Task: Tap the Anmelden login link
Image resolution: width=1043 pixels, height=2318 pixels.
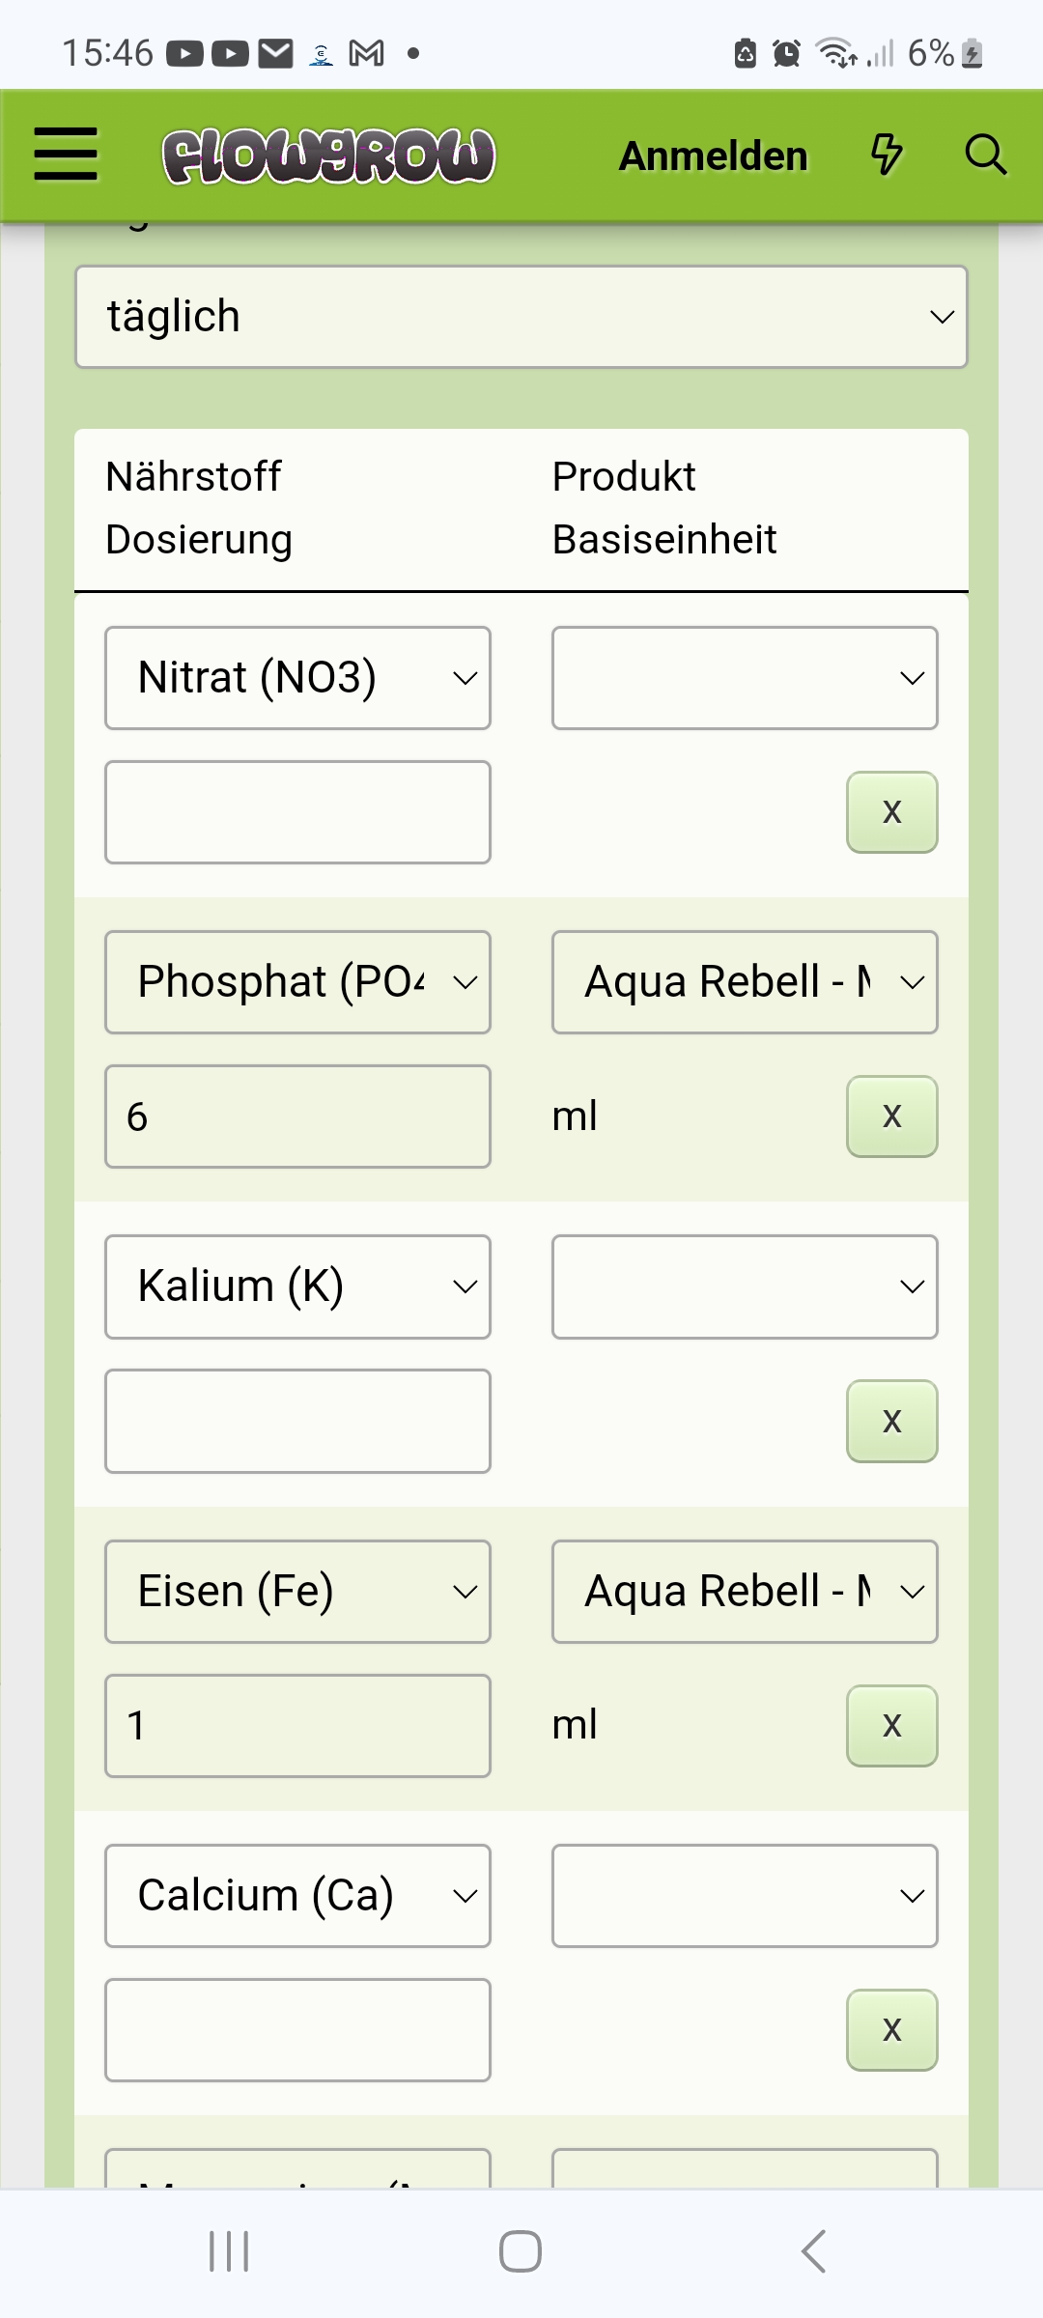Action: coord(713,155)
